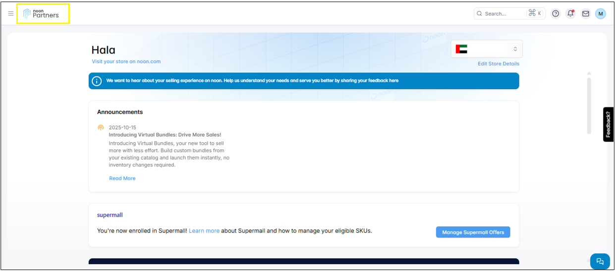Open the help question mark icon

[556, 14]
